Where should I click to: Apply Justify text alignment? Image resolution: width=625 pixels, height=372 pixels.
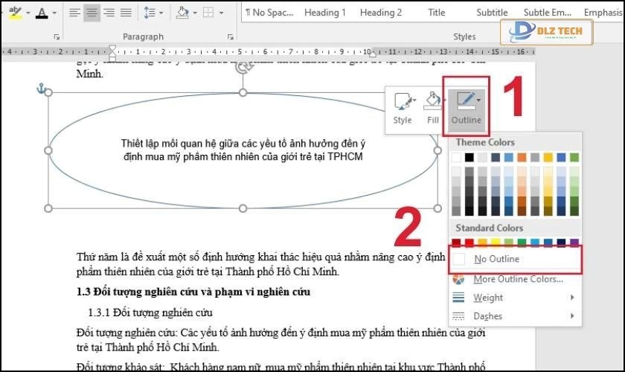(126, 13)
